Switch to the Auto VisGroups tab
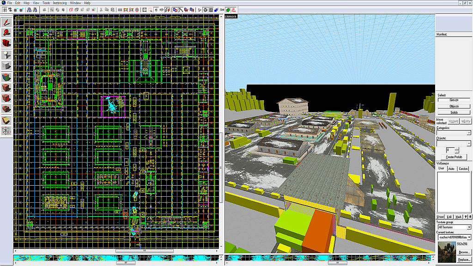 451,169
